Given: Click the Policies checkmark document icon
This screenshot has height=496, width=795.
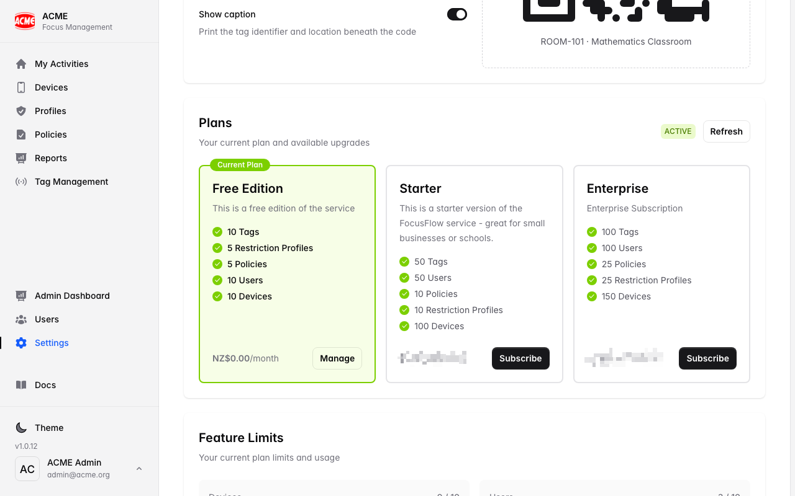Looking at the screenshot, I should (x=21, y=135).
